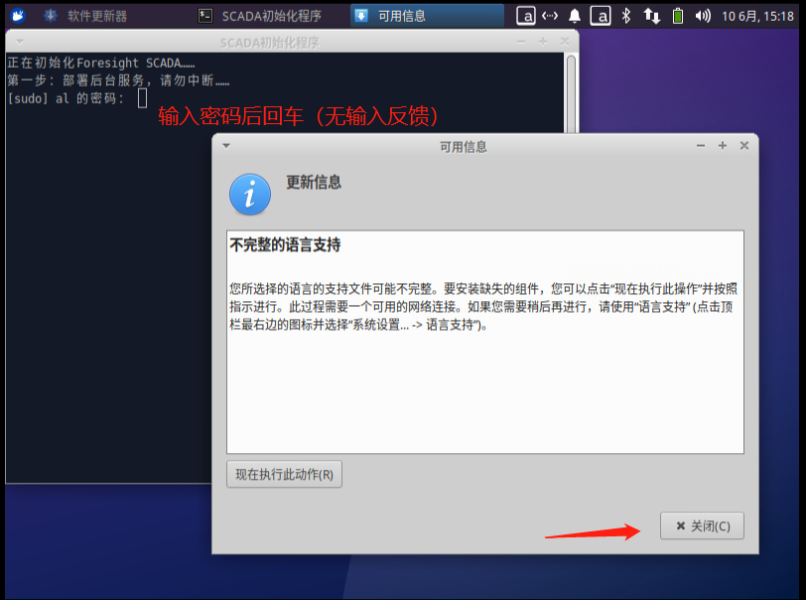This screenshot has width=806, height=600.
Task: Click the notification bell icon
Action: coord(574,15)
